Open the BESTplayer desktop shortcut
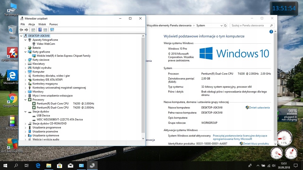The height and width of the screenshot is (170, 303). pos(12,123)
